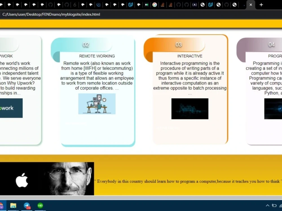Click the REMOTE WORKING card heading
The width and height of the screenshot is (282, 211).
tap(97, 56)
